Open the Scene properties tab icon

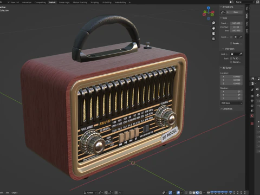252,110
